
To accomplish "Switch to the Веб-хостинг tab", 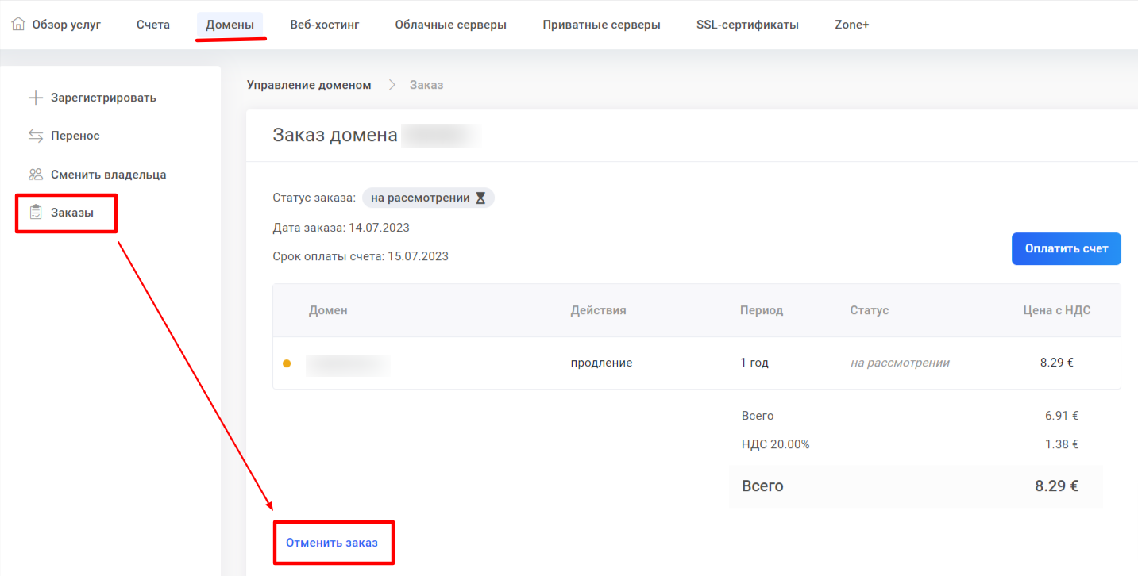I will [x=325, y=25].
